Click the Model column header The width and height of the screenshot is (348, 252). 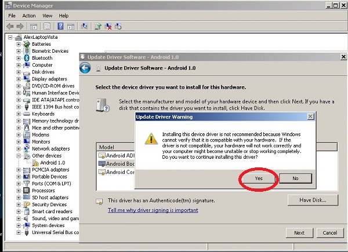pos(115,147)
